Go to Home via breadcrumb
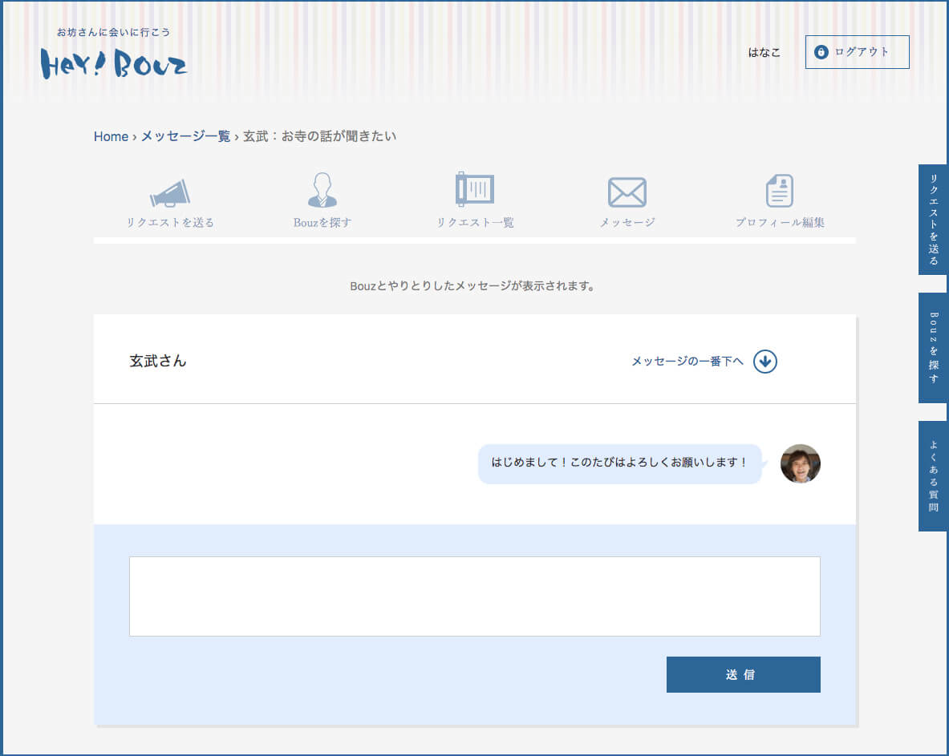This screenshot has width=949, height=756. [x=111, y=136]
